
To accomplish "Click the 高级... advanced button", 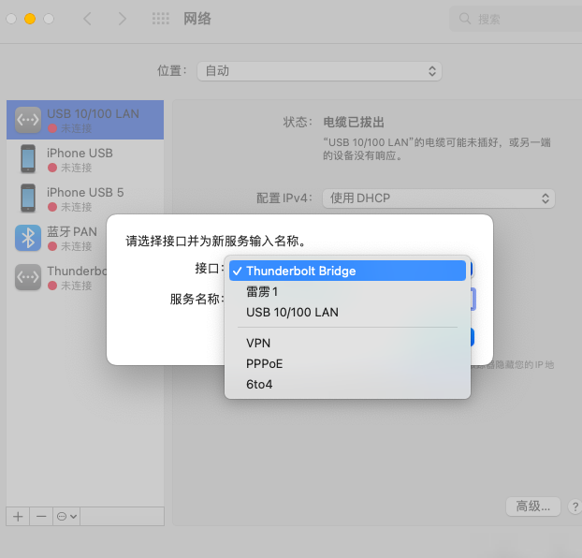I will [533, 507].
